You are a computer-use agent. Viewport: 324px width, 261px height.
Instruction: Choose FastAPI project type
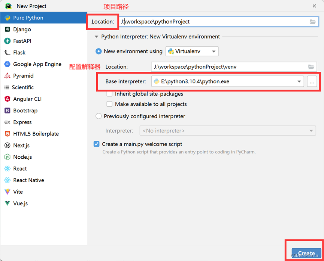43,41
